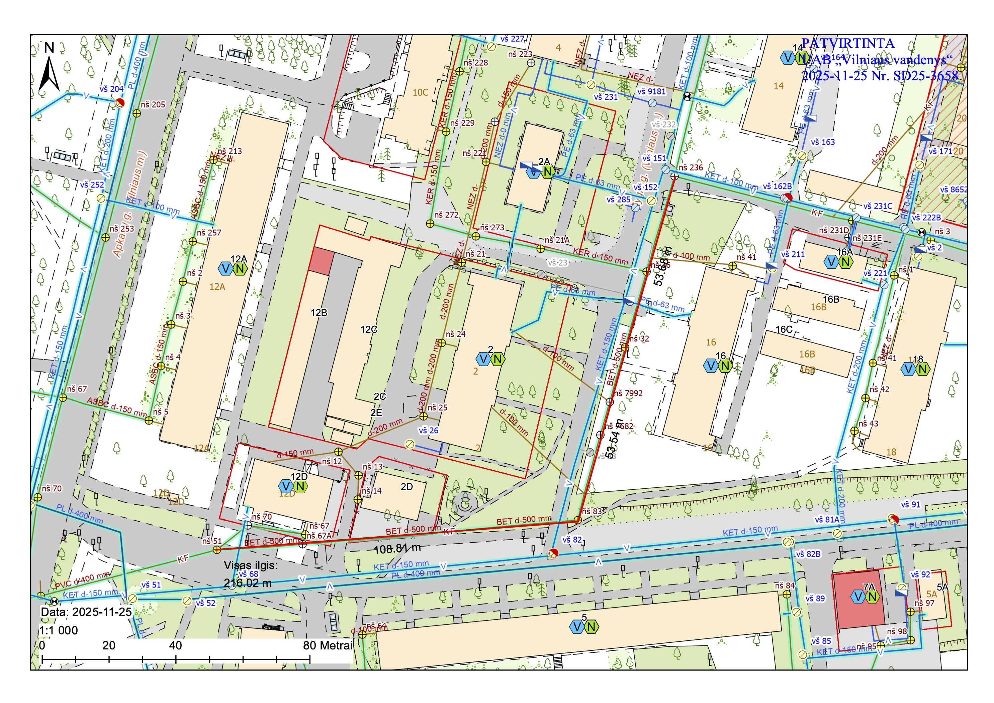Screen dimensions: 994x703
Task: Select the red valve marker at vš 162B
Action: click(x=787, y=198)
